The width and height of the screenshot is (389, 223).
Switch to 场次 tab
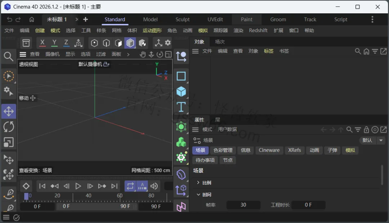(x=220, y=42)
